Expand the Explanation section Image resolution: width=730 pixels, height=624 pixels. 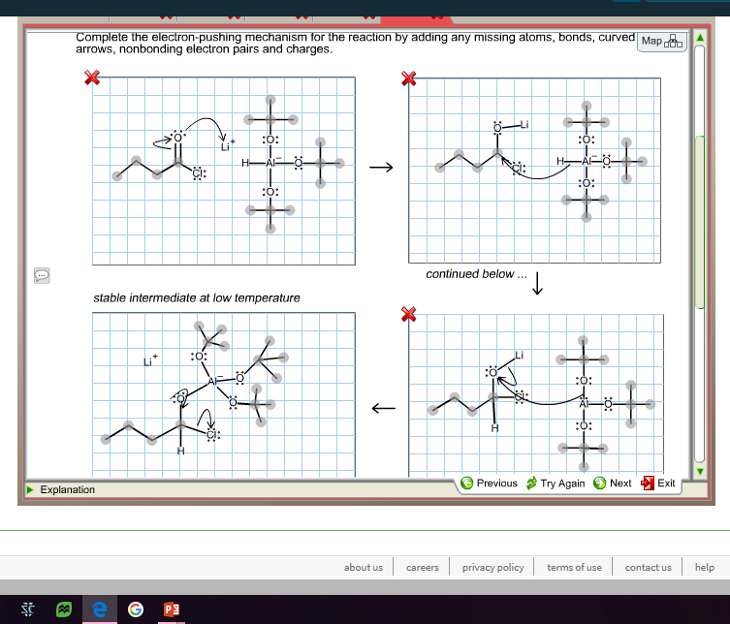[x=60, y=489]
